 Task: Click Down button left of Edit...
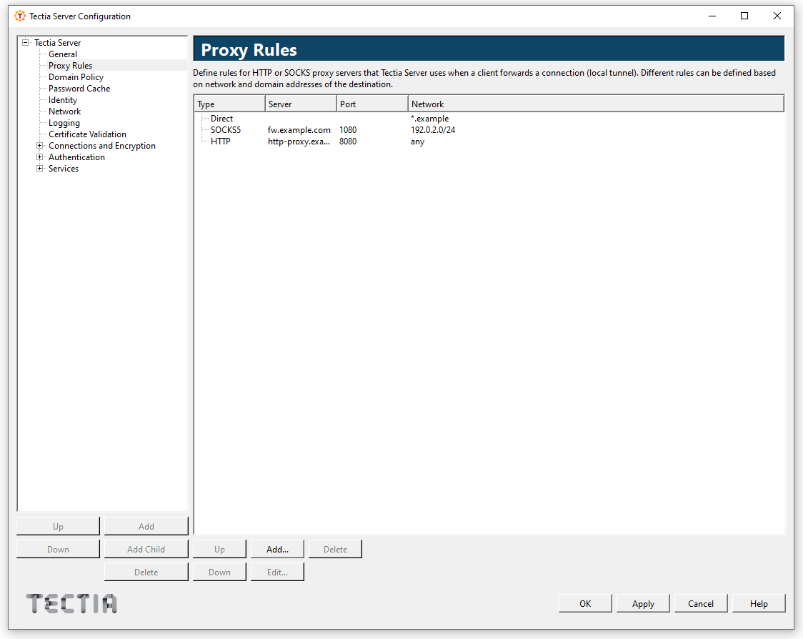click(x=220, y=573)
